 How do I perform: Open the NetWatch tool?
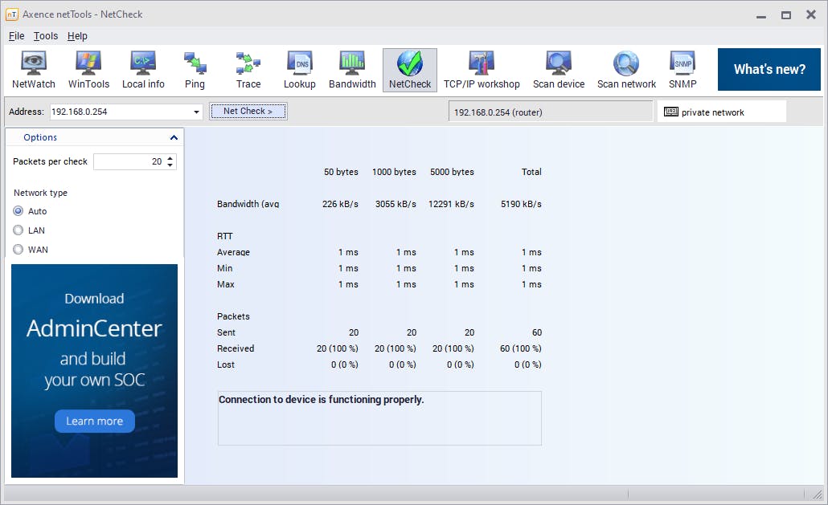34,70
